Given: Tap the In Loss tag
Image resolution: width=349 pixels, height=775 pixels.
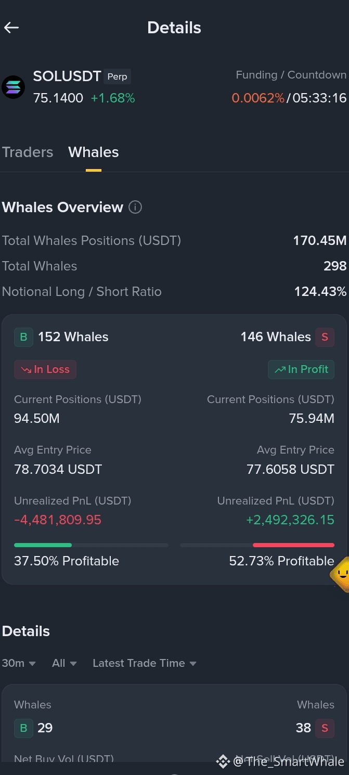Looking at the screenshot, I should coord(45,369).
